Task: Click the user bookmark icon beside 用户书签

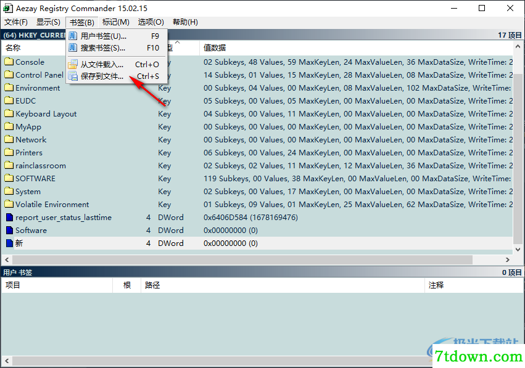Action: click(73, 36)
